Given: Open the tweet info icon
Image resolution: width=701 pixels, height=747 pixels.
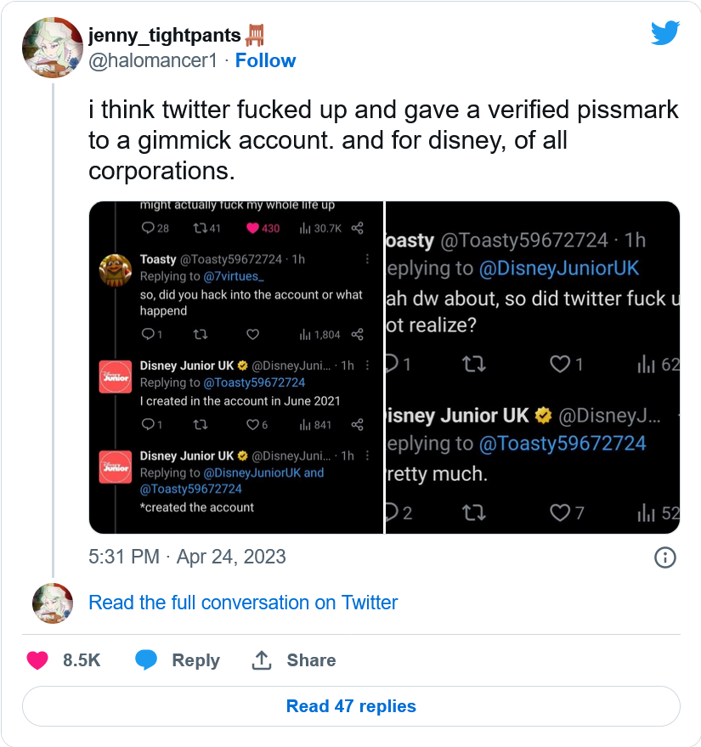Looking at the screenshot, I should (664, 557).
